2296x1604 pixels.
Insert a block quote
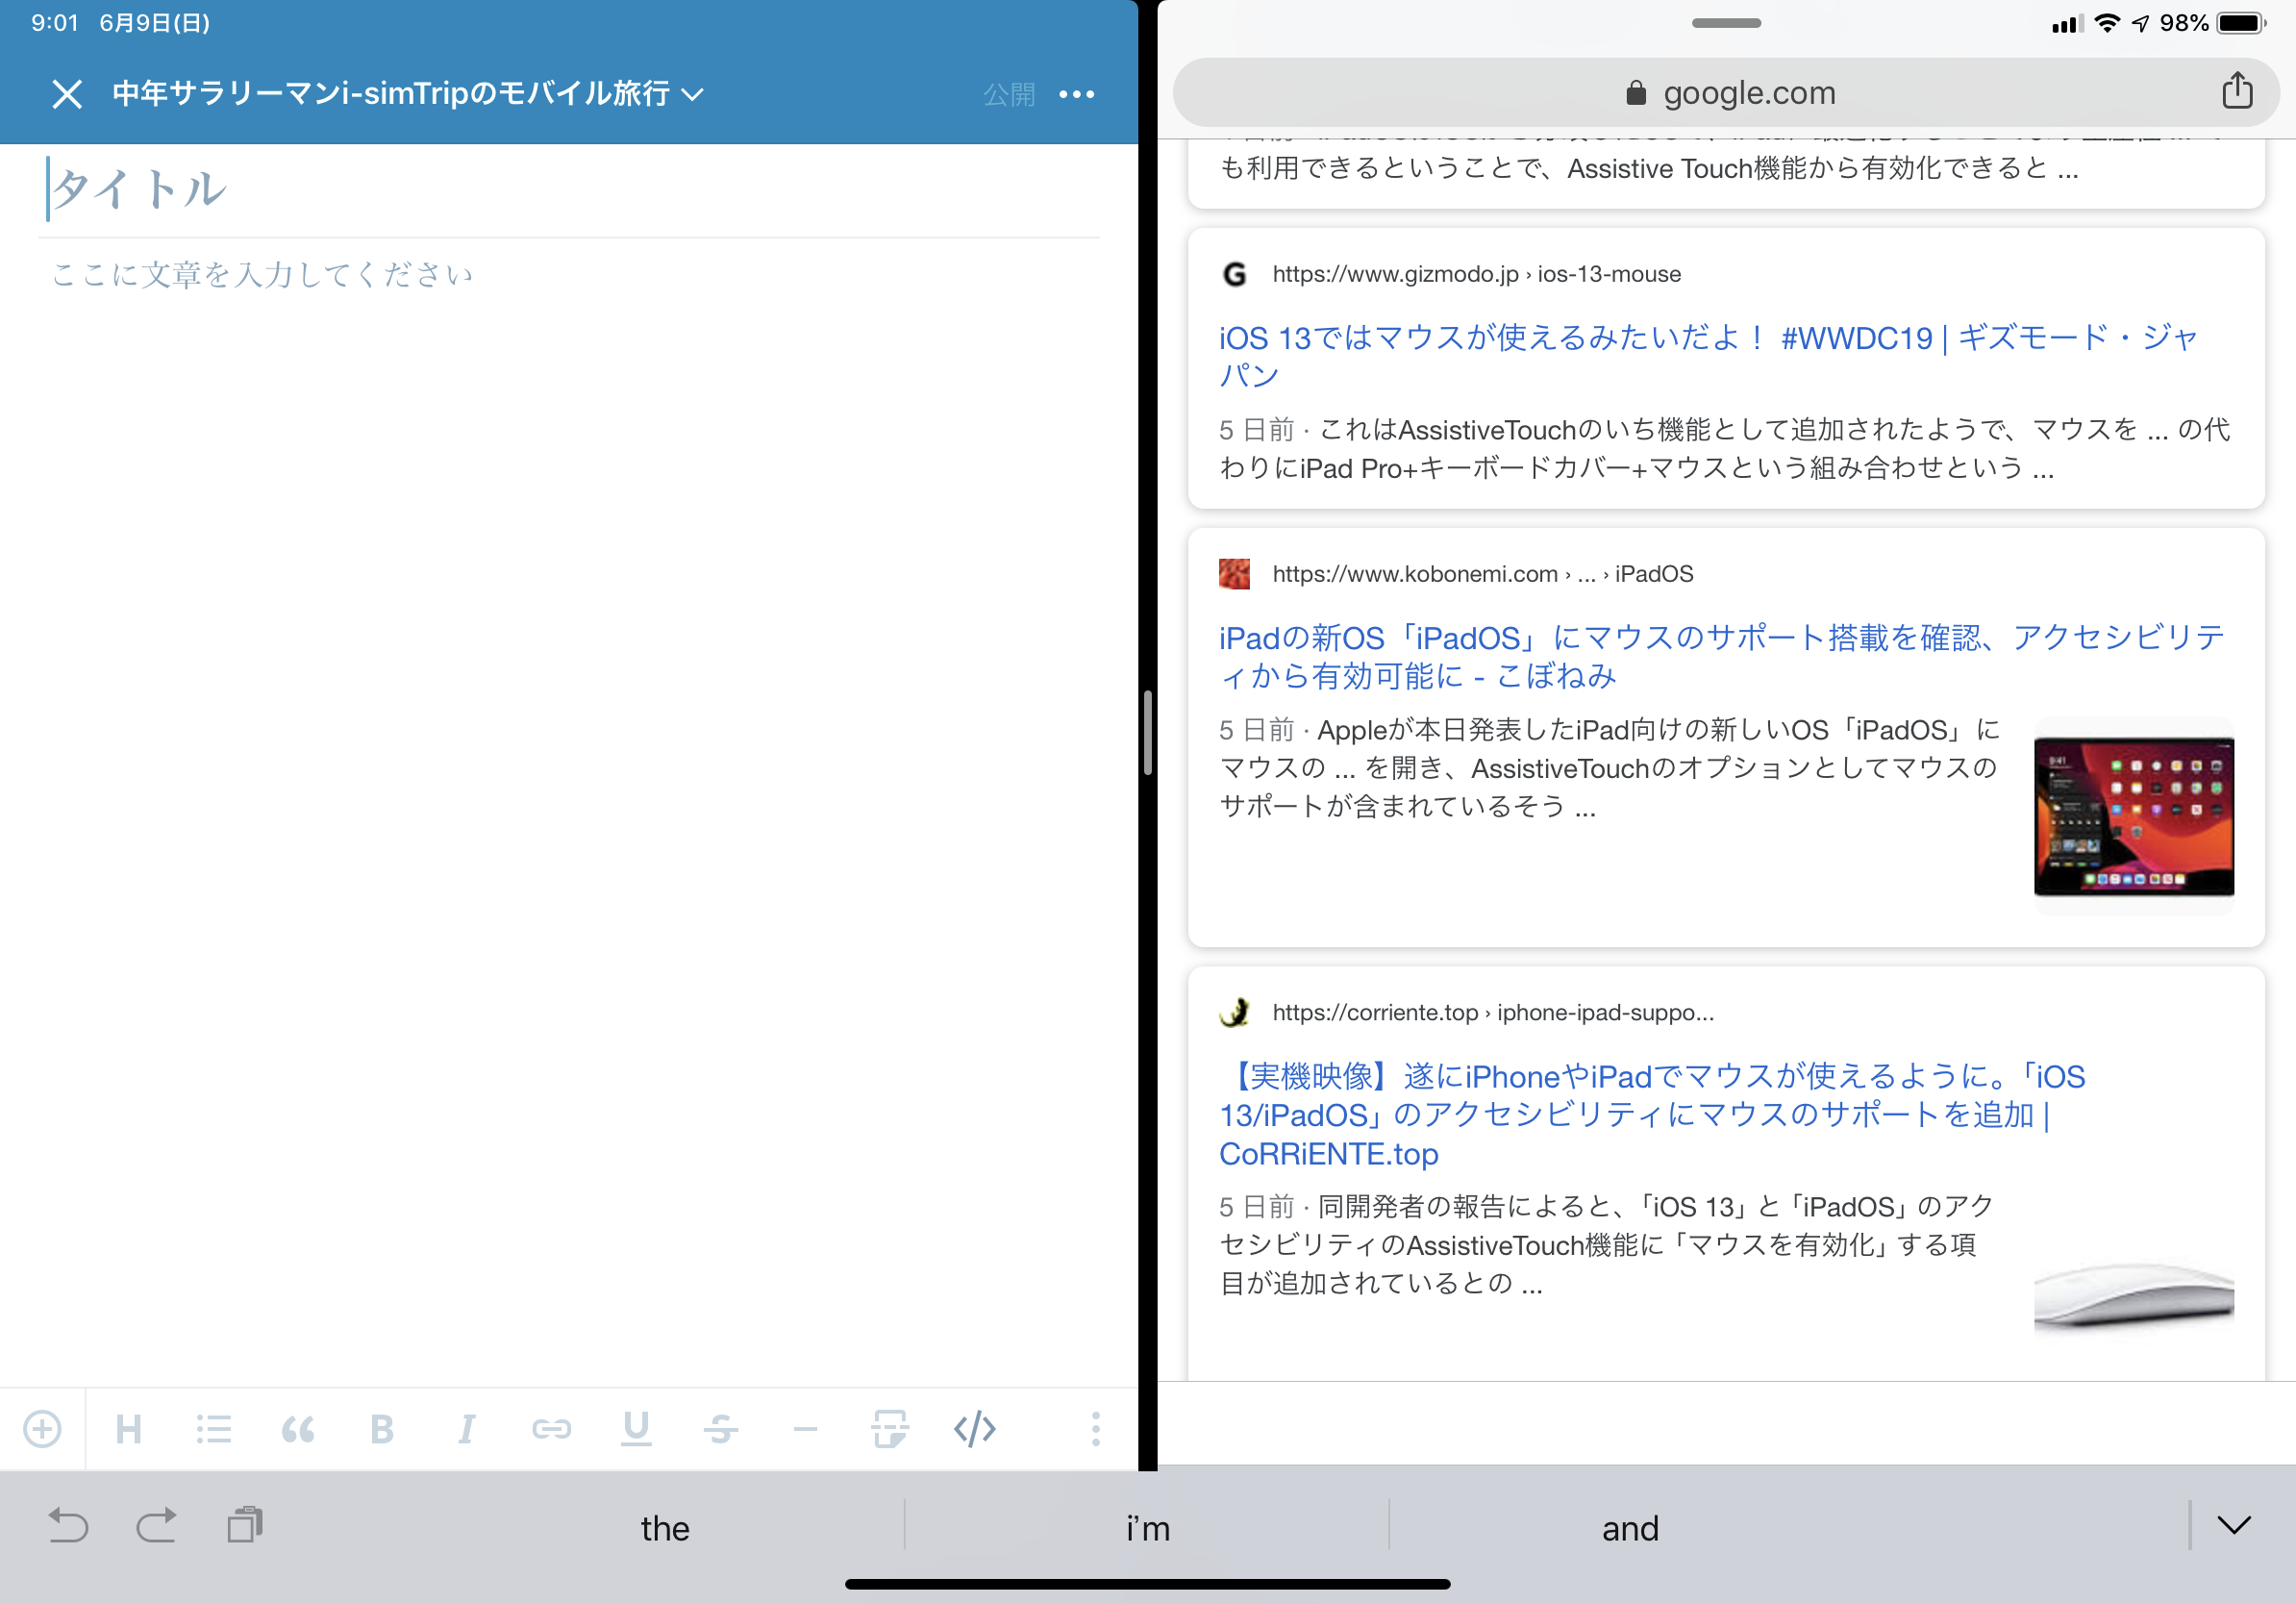click(298, 1429)
